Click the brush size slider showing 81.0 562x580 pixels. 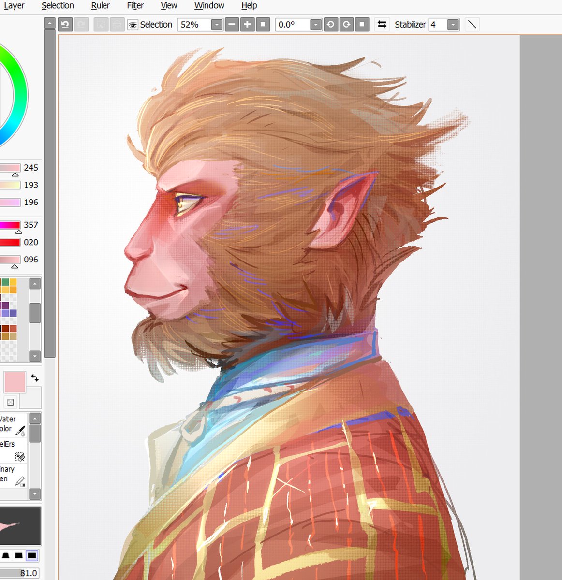click(x=19, y=573)
